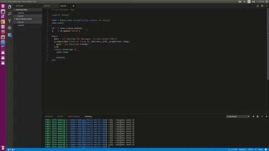Open changes icon in editor title bar
Viewport: 269px width, 151px height.
click(x=258, y=6)
